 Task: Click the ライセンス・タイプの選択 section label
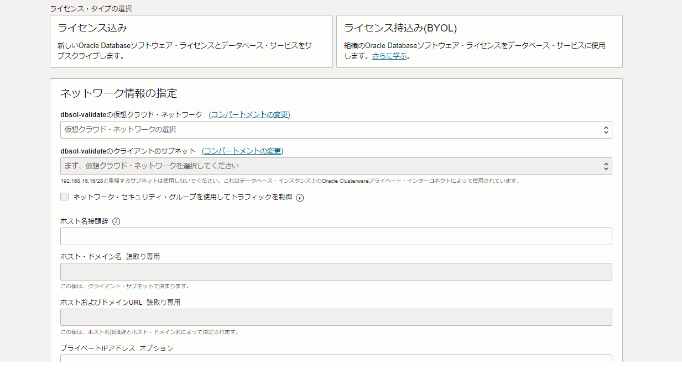pos(91,9)
